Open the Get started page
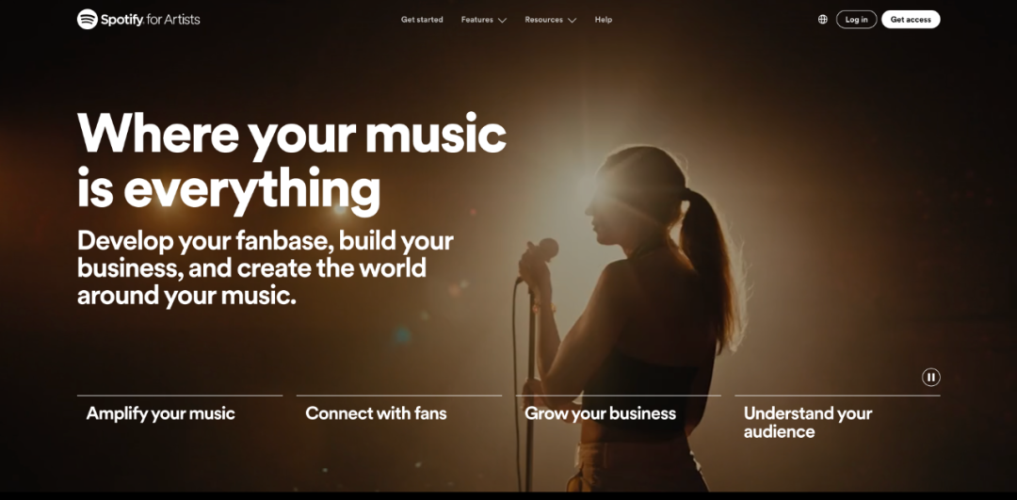Image resolution: width=1017 pixels, height=500 pixels. pyautogui.click(x=422, y=20)
